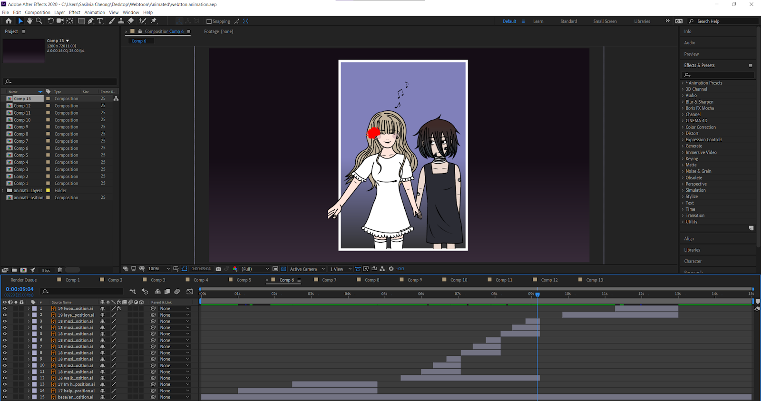
Task: Expand the Blur & Sharpen effects category
Action: [x=683, y=102]
